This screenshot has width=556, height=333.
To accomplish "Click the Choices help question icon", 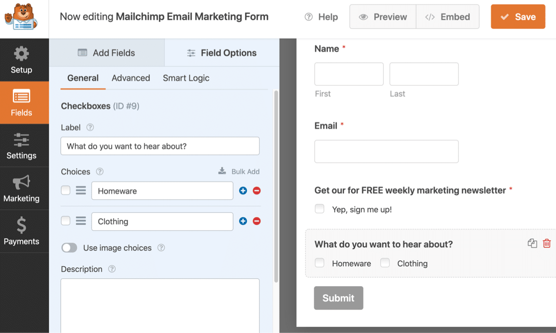I will tap(100, 171).
